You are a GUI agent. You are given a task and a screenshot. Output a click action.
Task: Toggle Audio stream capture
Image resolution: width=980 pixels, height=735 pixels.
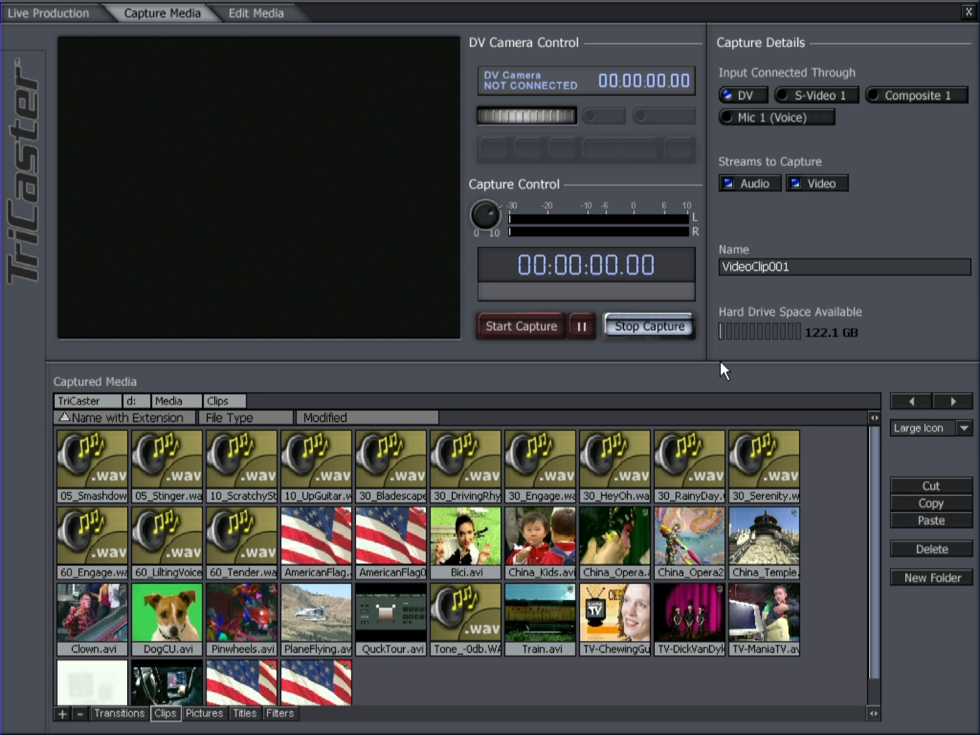[750, 183]
